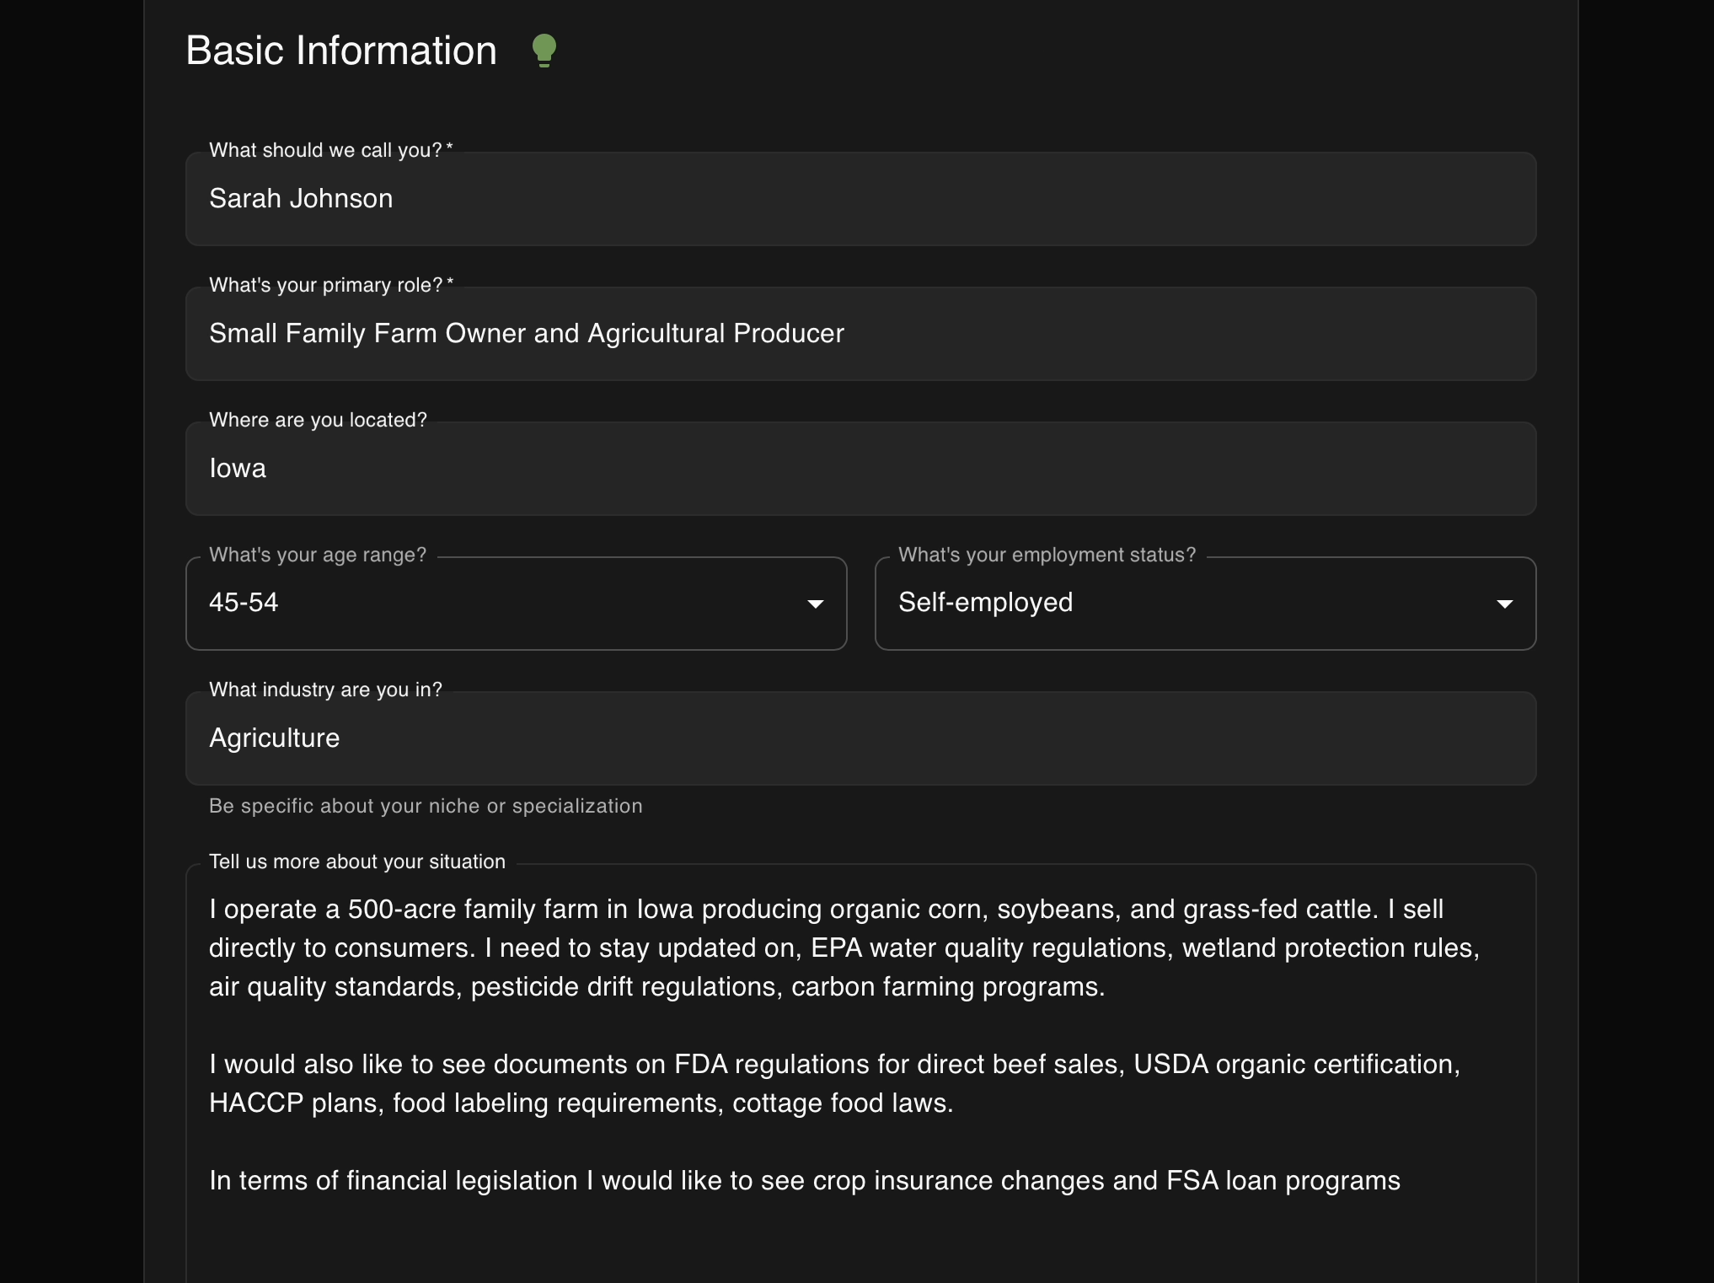Click the 'Where are you located?' label
The width and height of the screenshot is (1714, 1283).
(x=318, y=420)
